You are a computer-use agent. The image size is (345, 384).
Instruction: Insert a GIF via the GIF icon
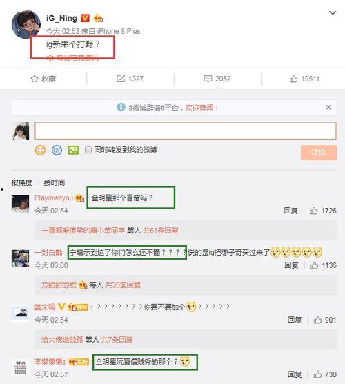[57, 150]
